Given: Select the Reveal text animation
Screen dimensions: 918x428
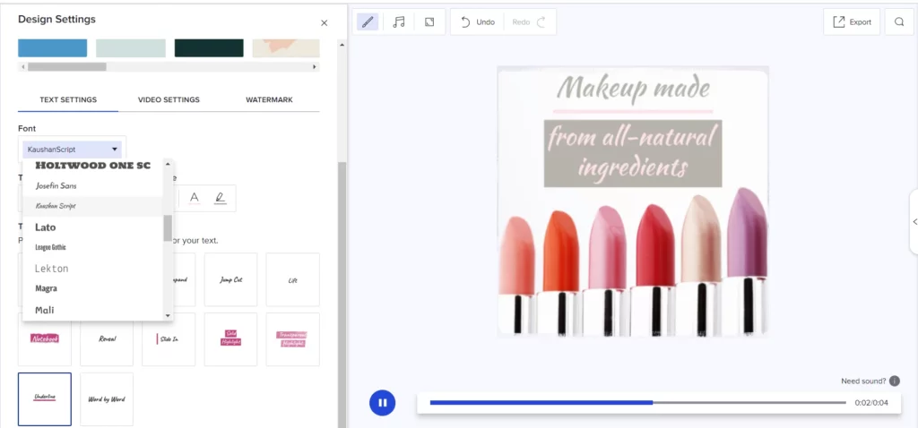Looking at the screenshot, I should (x=107, y=339).
